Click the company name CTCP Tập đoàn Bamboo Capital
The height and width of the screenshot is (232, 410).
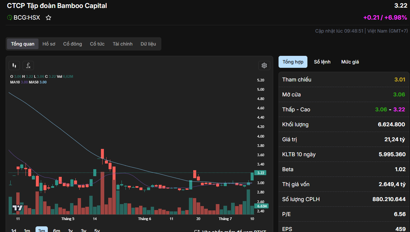click(x=57, y=6)
